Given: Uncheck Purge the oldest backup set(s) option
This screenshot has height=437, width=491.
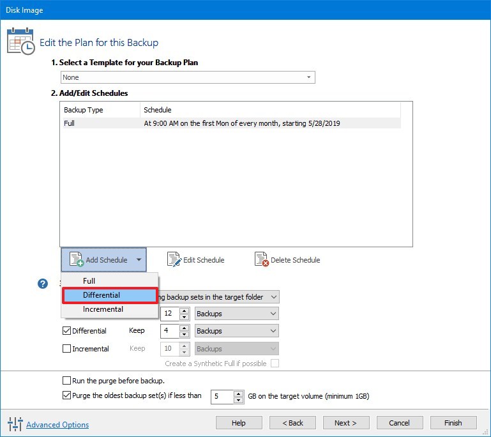Looking at the screenshot, I should tap(66, 395).
